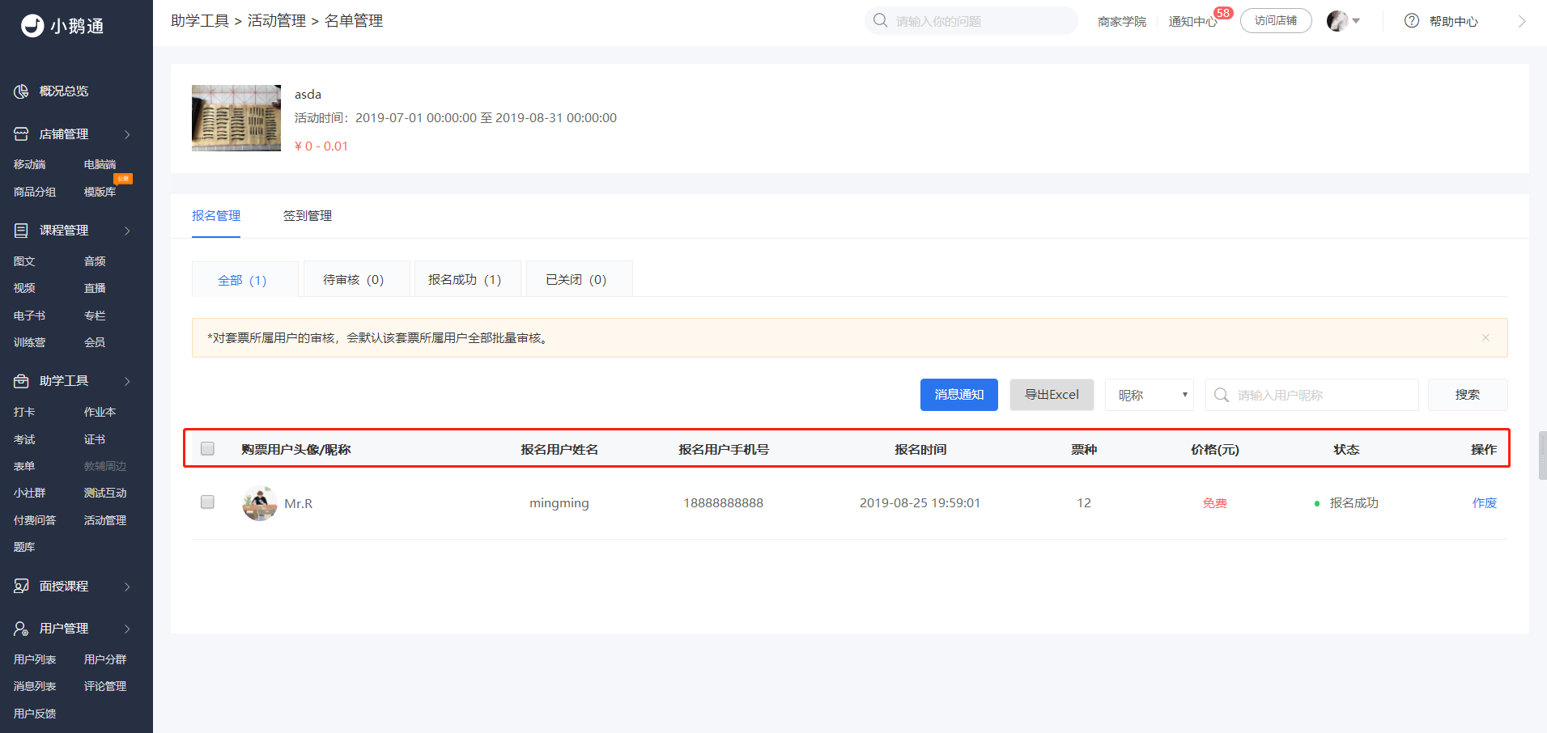
Task: Select the 待审核 (0) filter tab
Action: pos(356,279)
